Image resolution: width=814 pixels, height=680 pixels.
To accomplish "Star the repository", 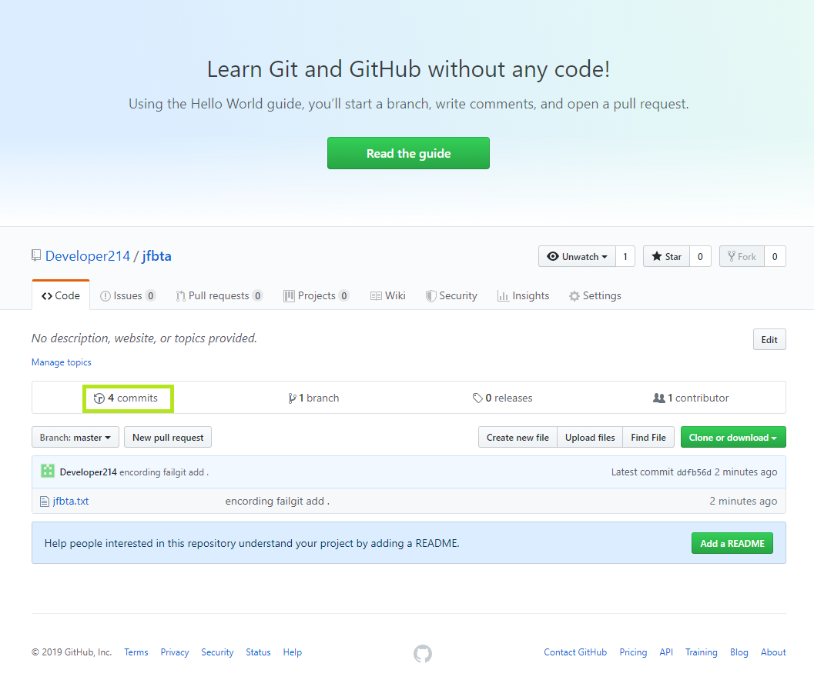I will click(x=667, y=256).
